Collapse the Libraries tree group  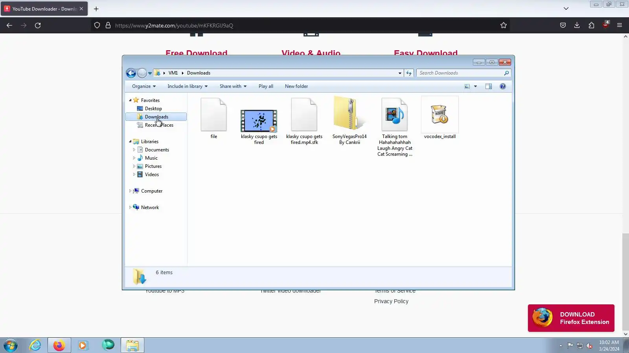click(x=130, y=142)
